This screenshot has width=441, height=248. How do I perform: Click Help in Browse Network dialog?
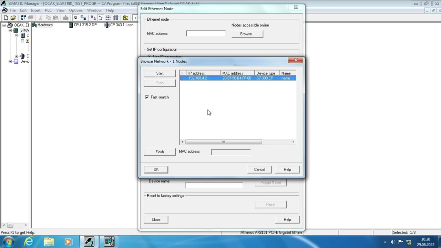[x=287, y=169]
